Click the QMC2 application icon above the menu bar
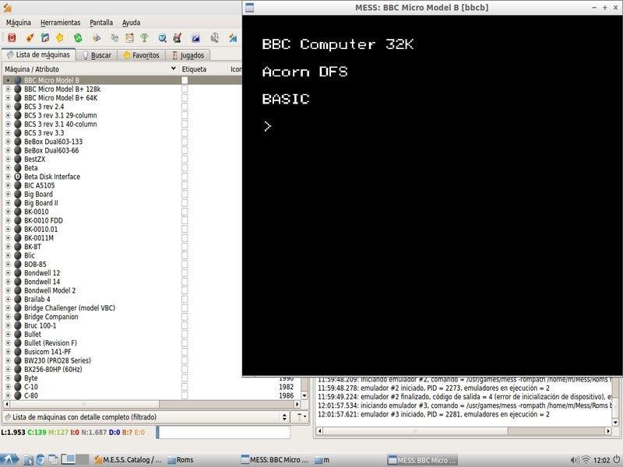The height and width of the screenshot is (467, 623). tap(7, 7)
